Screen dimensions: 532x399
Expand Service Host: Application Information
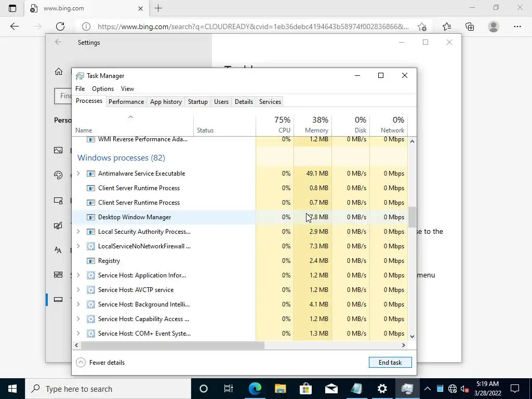[x=78, y=275]
